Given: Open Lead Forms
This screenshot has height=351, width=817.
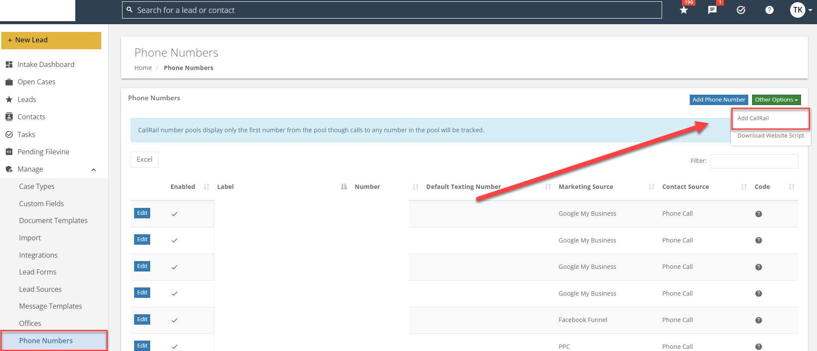Looking at the screenshot, I should 38,272.
